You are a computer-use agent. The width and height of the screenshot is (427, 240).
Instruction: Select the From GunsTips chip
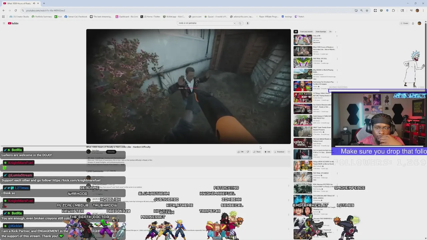(321, 32)
